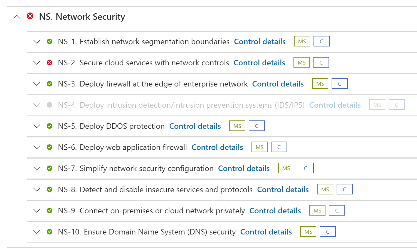Viewport: 417px width, 252px height.
Task: Expand NS-2 Secure cloud services row
Action: click(x=37, y=63)
